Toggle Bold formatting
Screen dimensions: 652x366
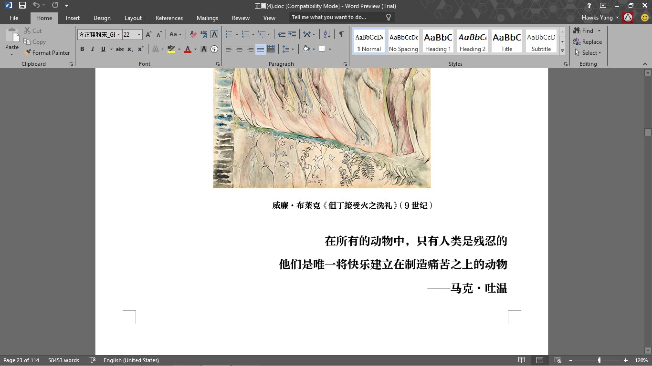click(x=82, y=49)
